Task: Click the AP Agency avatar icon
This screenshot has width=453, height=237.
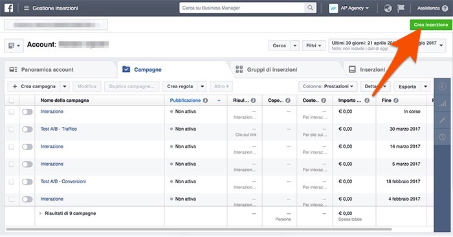Action: 333,8
